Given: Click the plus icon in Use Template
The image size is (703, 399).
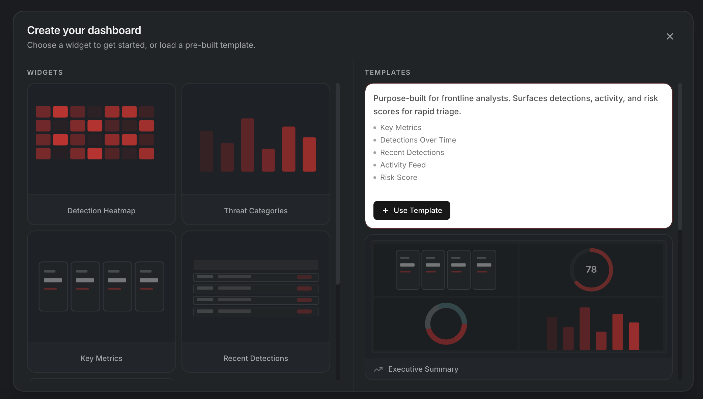Looking at the screenshot, I should tap(386, 211).
